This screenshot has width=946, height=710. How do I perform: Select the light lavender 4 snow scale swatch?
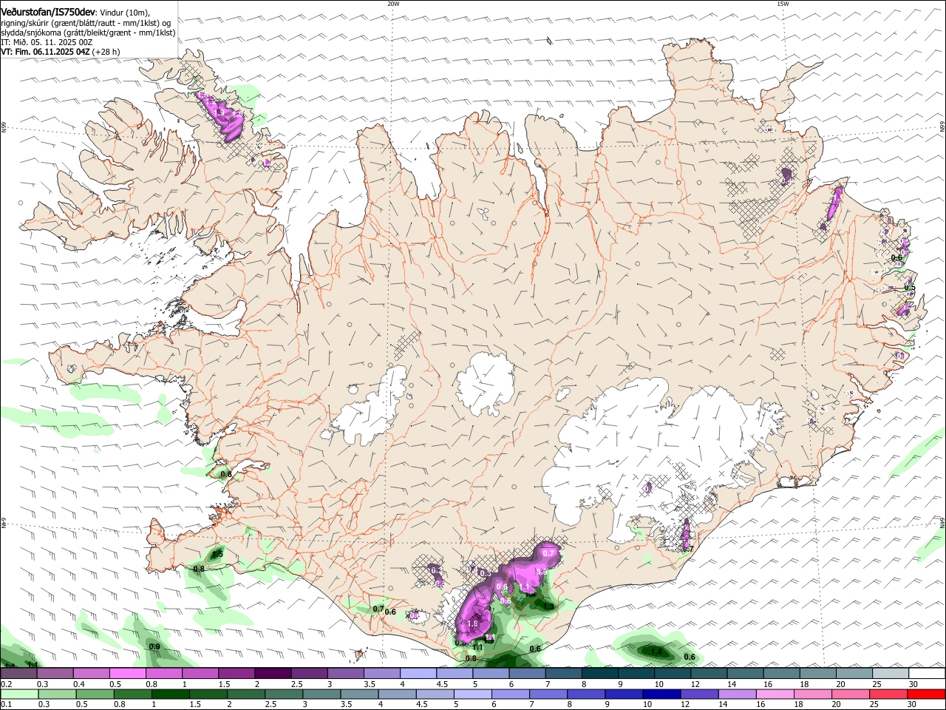pos(418,674)
